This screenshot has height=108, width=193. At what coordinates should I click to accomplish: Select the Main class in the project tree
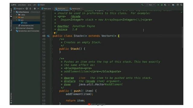click(26, 23)
